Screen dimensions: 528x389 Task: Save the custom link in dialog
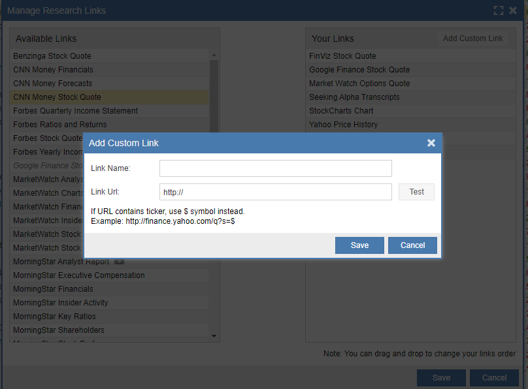(359, 245)
